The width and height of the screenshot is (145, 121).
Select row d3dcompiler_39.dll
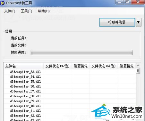[x=70, y=101]
